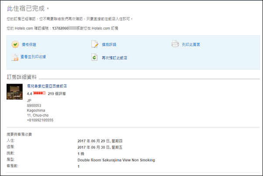This screenshot has height=176, width=263.
Task: Select the 219 個評等 reviews text
Action: 57,94
